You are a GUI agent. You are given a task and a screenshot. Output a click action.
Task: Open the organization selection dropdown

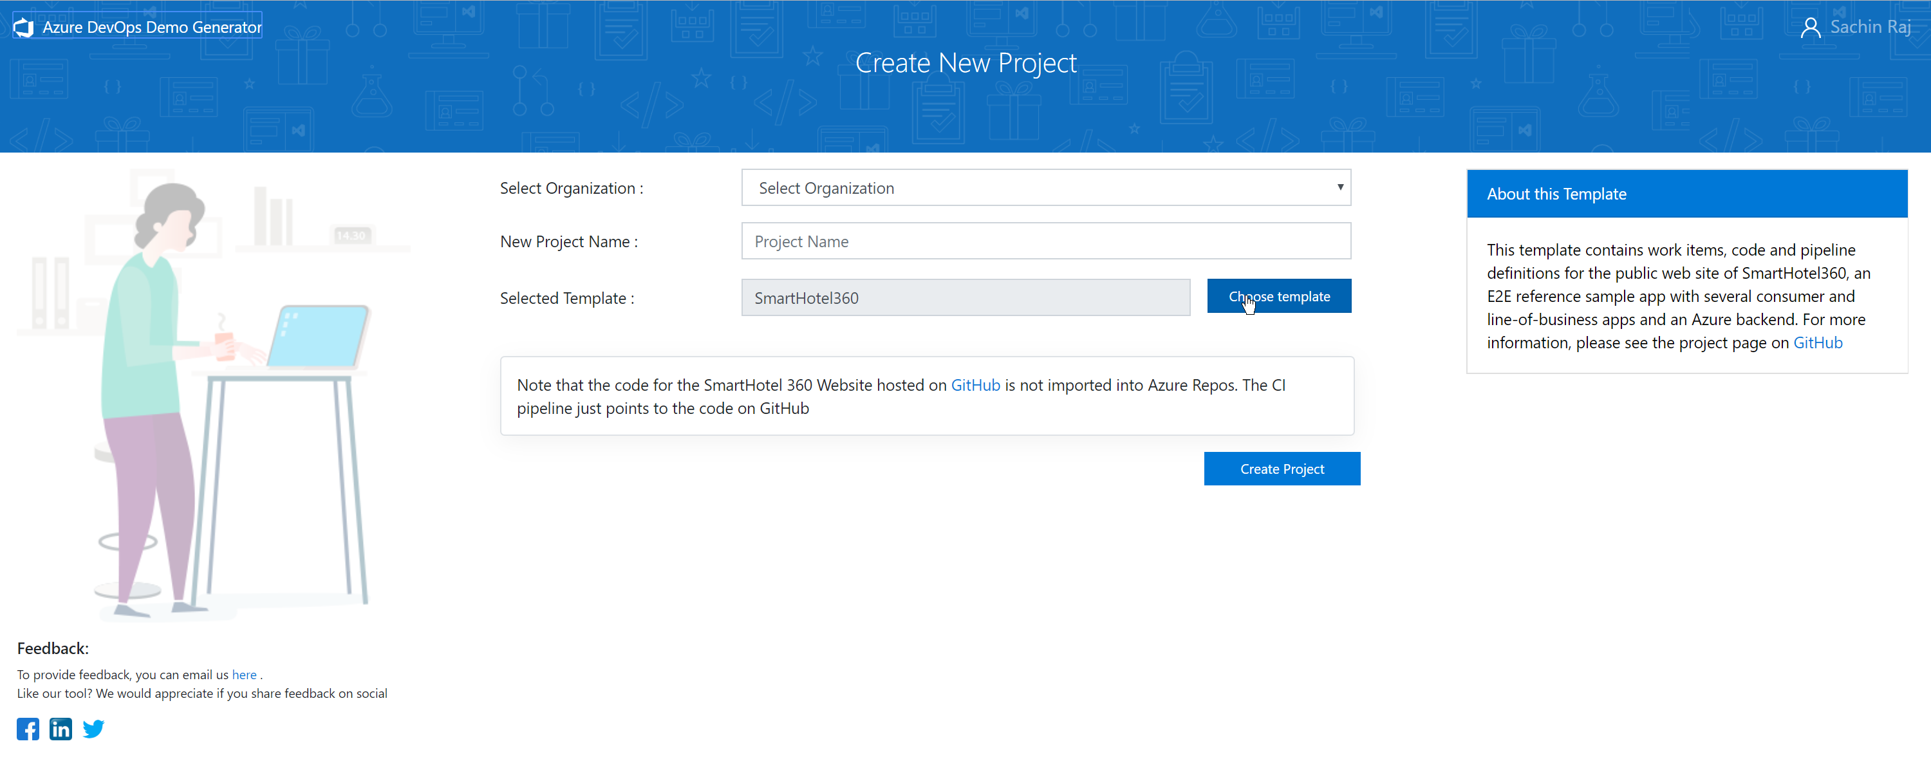pos(1044,189)
